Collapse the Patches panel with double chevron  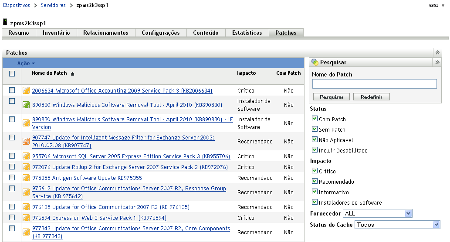pyautogui.click(x=437, y=53)
